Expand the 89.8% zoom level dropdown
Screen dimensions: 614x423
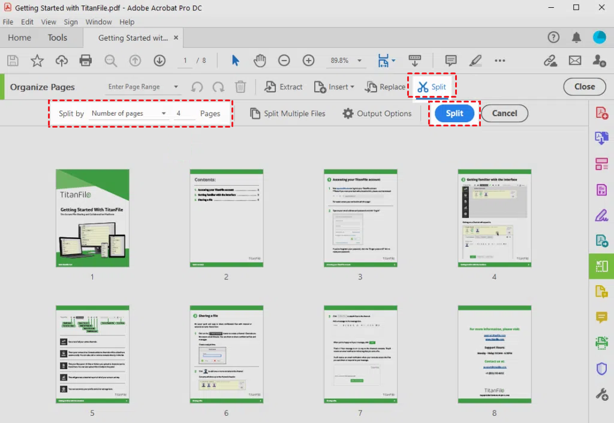(x=359, y=61)
